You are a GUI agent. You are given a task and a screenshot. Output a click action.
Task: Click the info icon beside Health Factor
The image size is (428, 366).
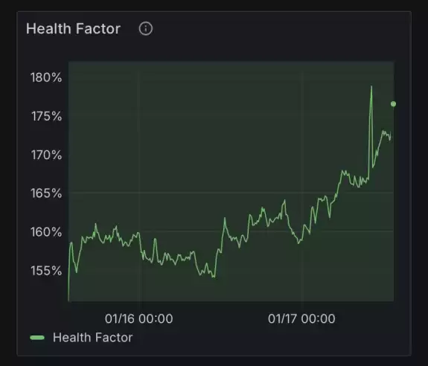coord(146,28)
